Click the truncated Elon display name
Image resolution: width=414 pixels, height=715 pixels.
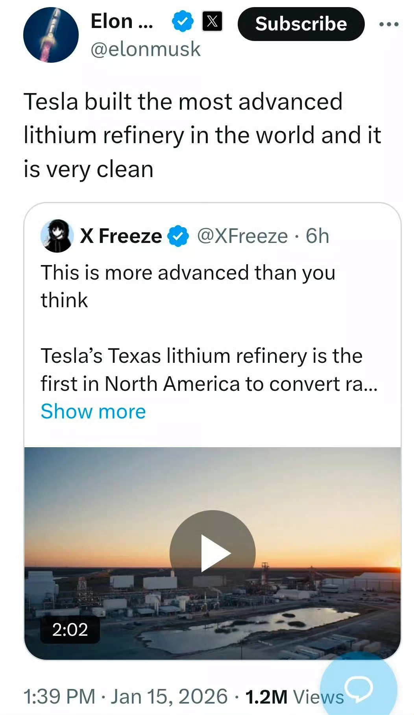click(122, 21)
